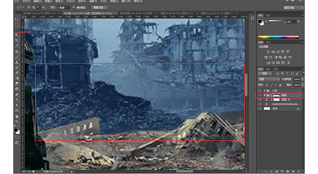
Task: Hide the 图层-70 layer
Action: point(260,100)
